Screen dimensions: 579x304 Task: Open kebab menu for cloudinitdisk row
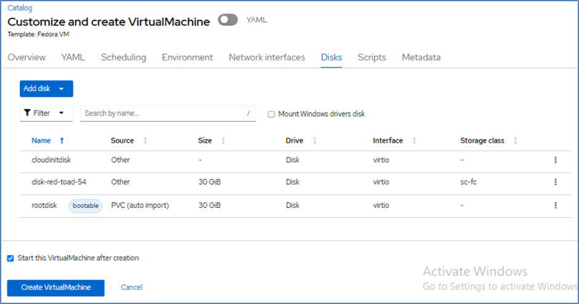pyautogui.click(x=555, y=160)
